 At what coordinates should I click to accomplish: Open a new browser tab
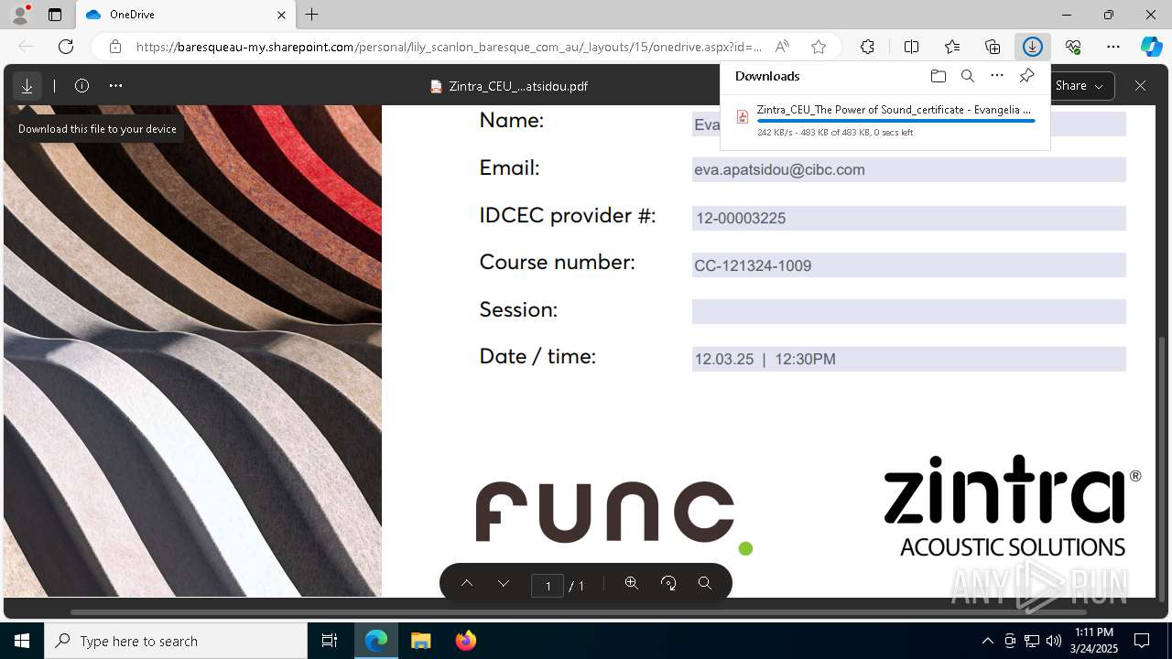[x=312, y=15]
